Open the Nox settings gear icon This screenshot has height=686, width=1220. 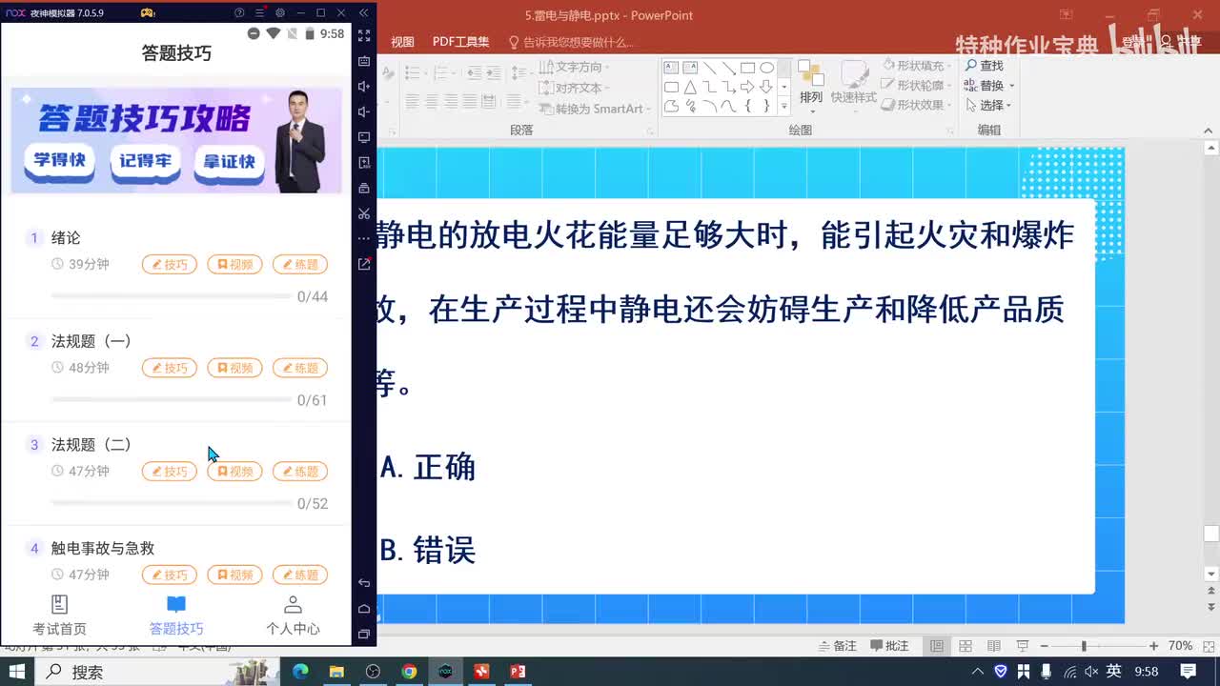point(280,13)
